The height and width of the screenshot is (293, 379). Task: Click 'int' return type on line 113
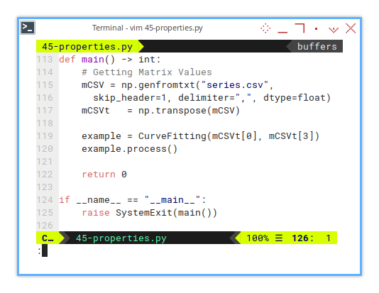click(x=147, y=60)
